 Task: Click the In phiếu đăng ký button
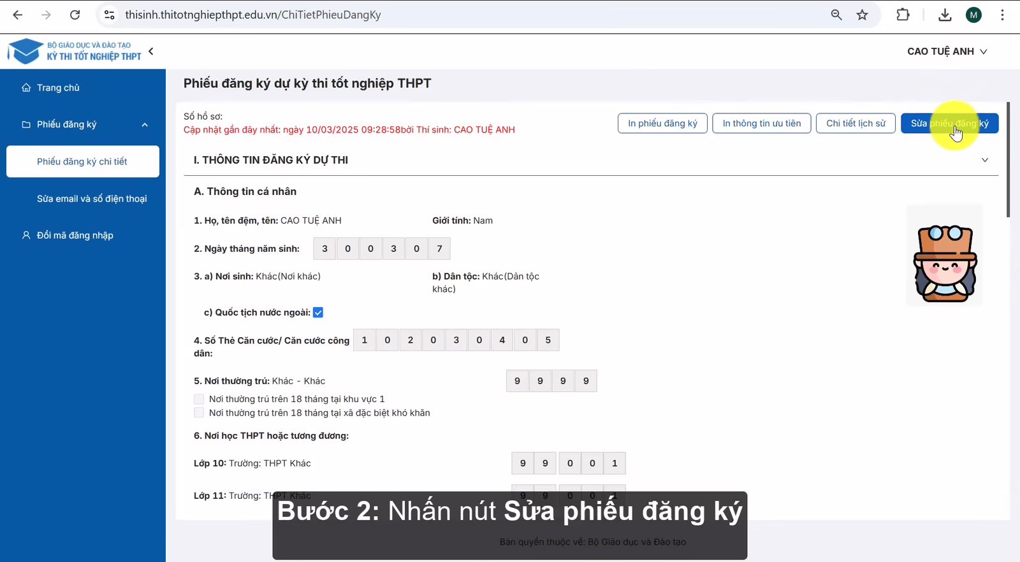[x=662, y=123]
